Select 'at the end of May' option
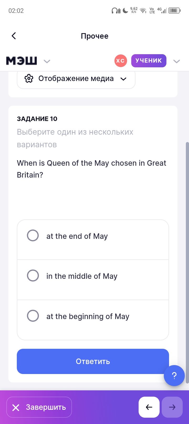189x424 pixels. tap(33, 236)
